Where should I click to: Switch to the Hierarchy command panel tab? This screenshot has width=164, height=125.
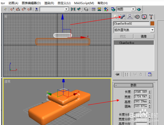click(130, 17)
